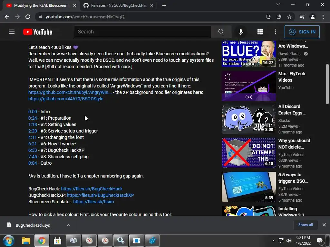Open the YouTube hamburger guide menu
This screenshot has width=330, height=247.
(x=12, y=32)
